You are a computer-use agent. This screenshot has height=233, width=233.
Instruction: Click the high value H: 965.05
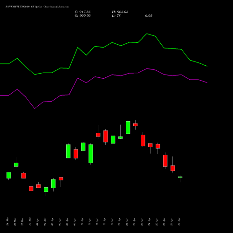[x=120, y=12]
